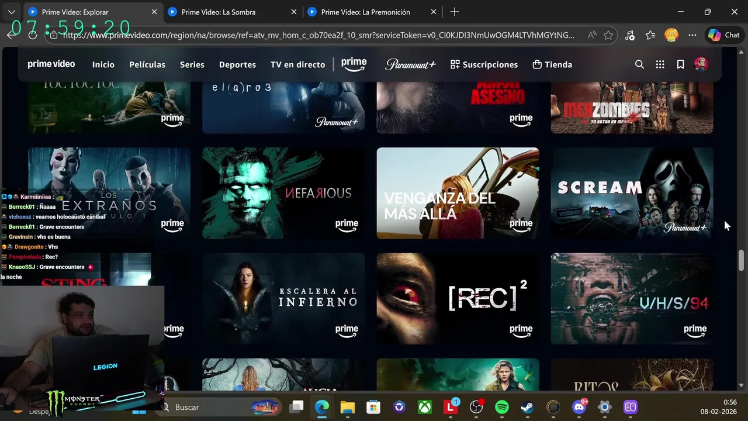748x421 pixels.
Task: Expand the tab actions chevron menu
Action: (x=11, y=12)
